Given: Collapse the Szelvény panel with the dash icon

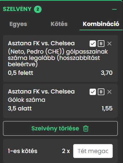Looking at the screenshot, I should coord(114,9).
